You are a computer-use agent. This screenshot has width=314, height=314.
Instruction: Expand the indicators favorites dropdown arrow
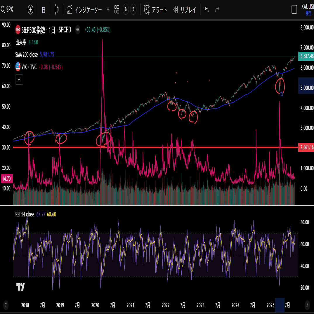click(x=108, y=9)
